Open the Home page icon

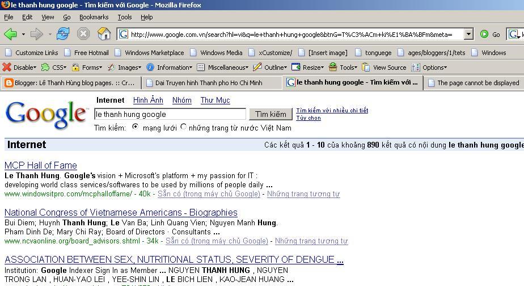pos(104,34)
